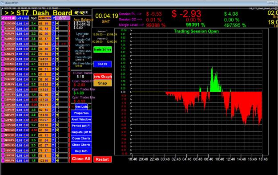Click the green Trade 24 hrs button
Image resolution: width=278 pixels, height=175 pixels.
(x=102, y=49)
